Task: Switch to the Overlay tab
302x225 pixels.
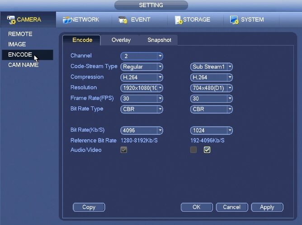Action: click(121, 40)
